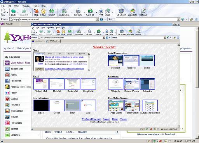Open the Britannica thumbnail
The width and height of the screenshot is (199, 143).
147,84
